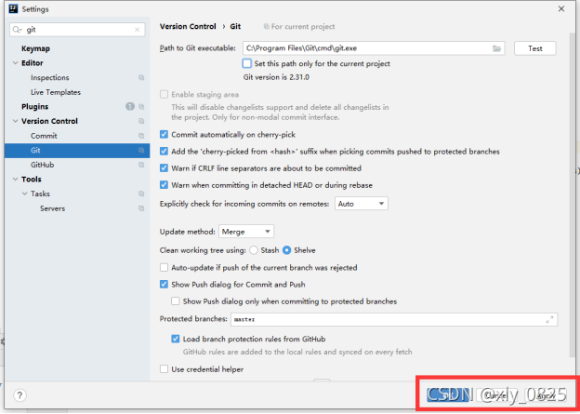Viewport: 580px width, 414px height.
Task: Open help with the question mark button
Action: (20, 395)
